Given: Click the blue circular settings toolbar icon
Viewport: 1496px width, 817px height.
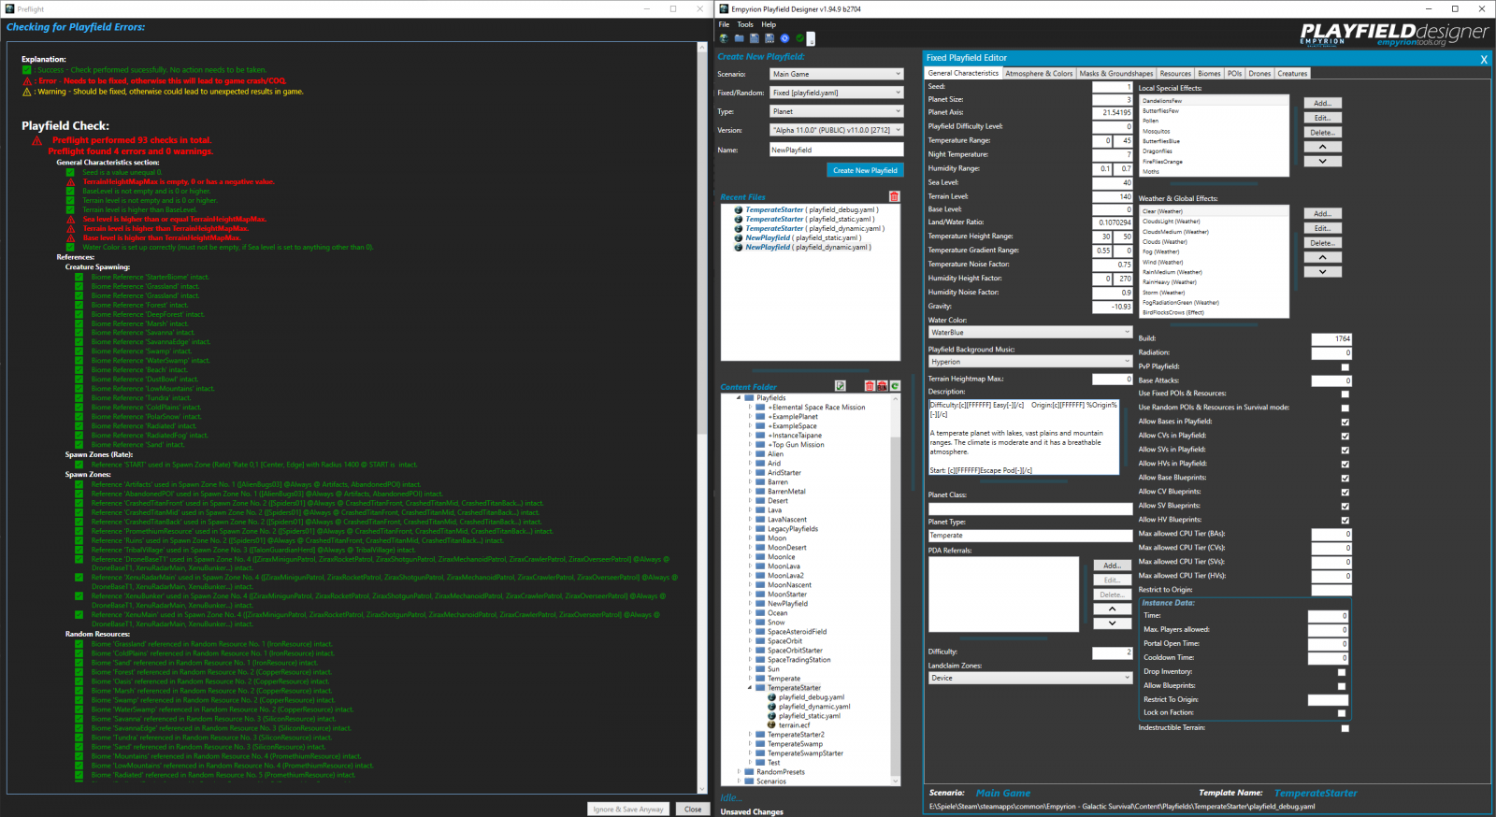Looking at the screenshot, I should [784, 38].
